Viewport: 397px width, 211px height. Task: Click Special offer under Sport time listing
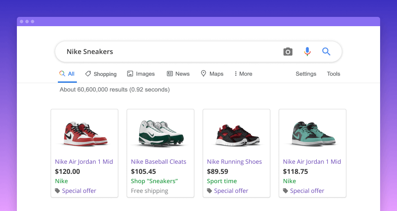(x=231, y=191)
